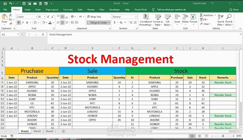Image resolution: width=243 pixels, height=140 pixels.
Task: Click the Format cells icon
Action: coord(194,17)
